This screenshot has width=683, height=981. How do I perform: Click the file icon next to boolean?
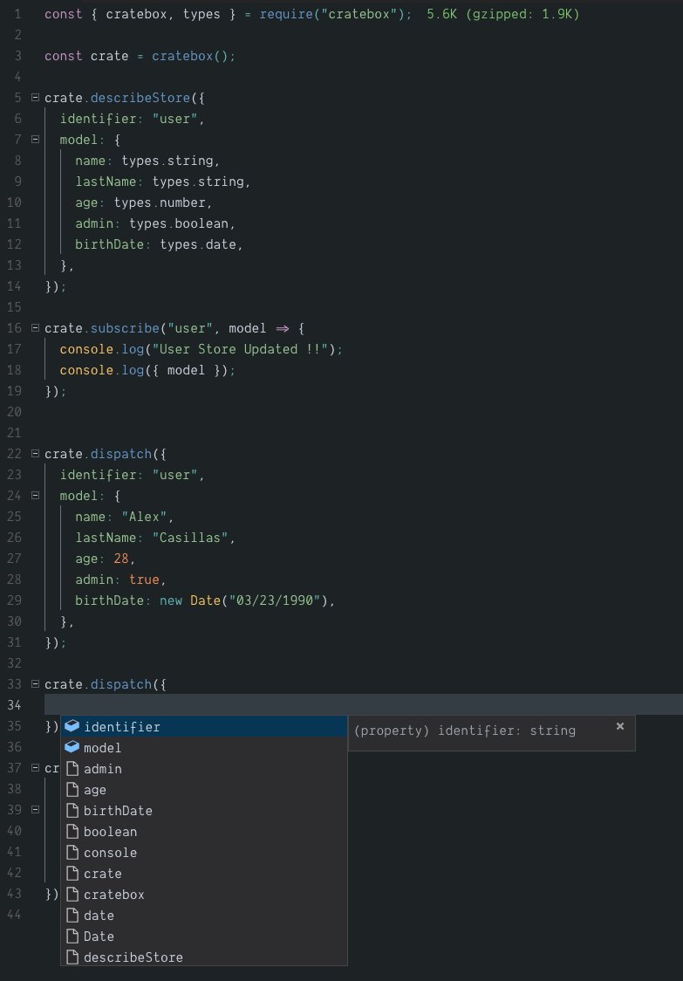click(72, 832)
